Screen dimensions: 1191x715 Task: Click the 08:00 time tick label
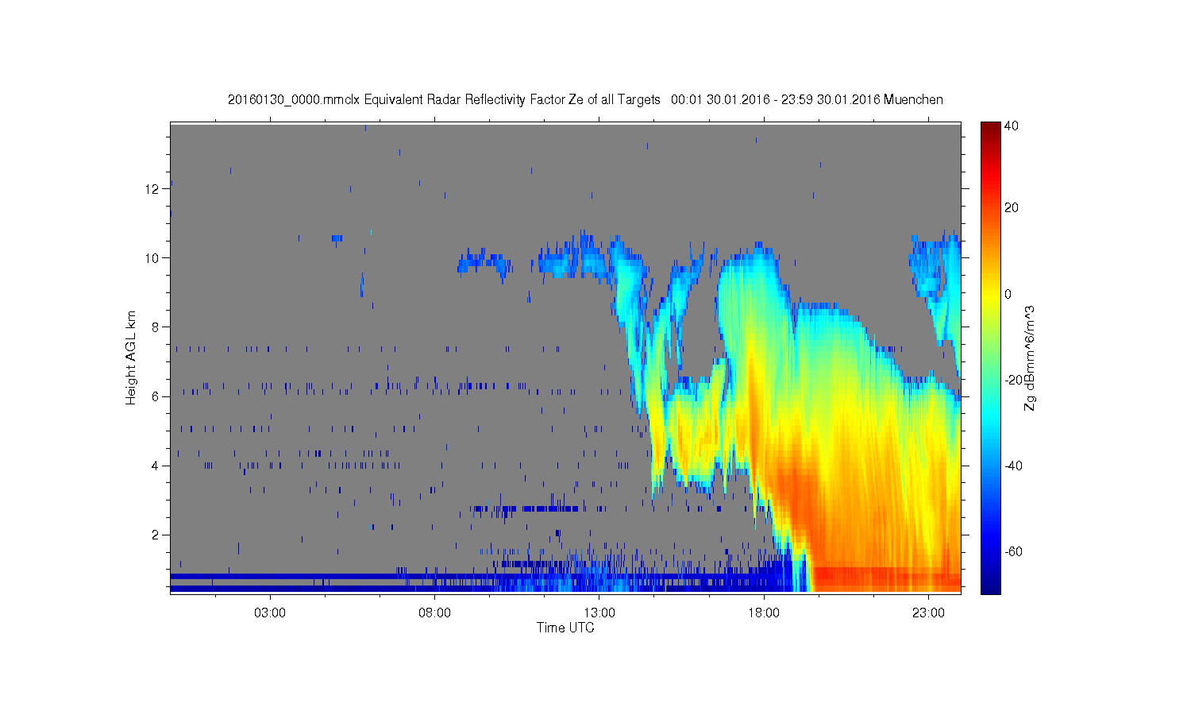435,613
